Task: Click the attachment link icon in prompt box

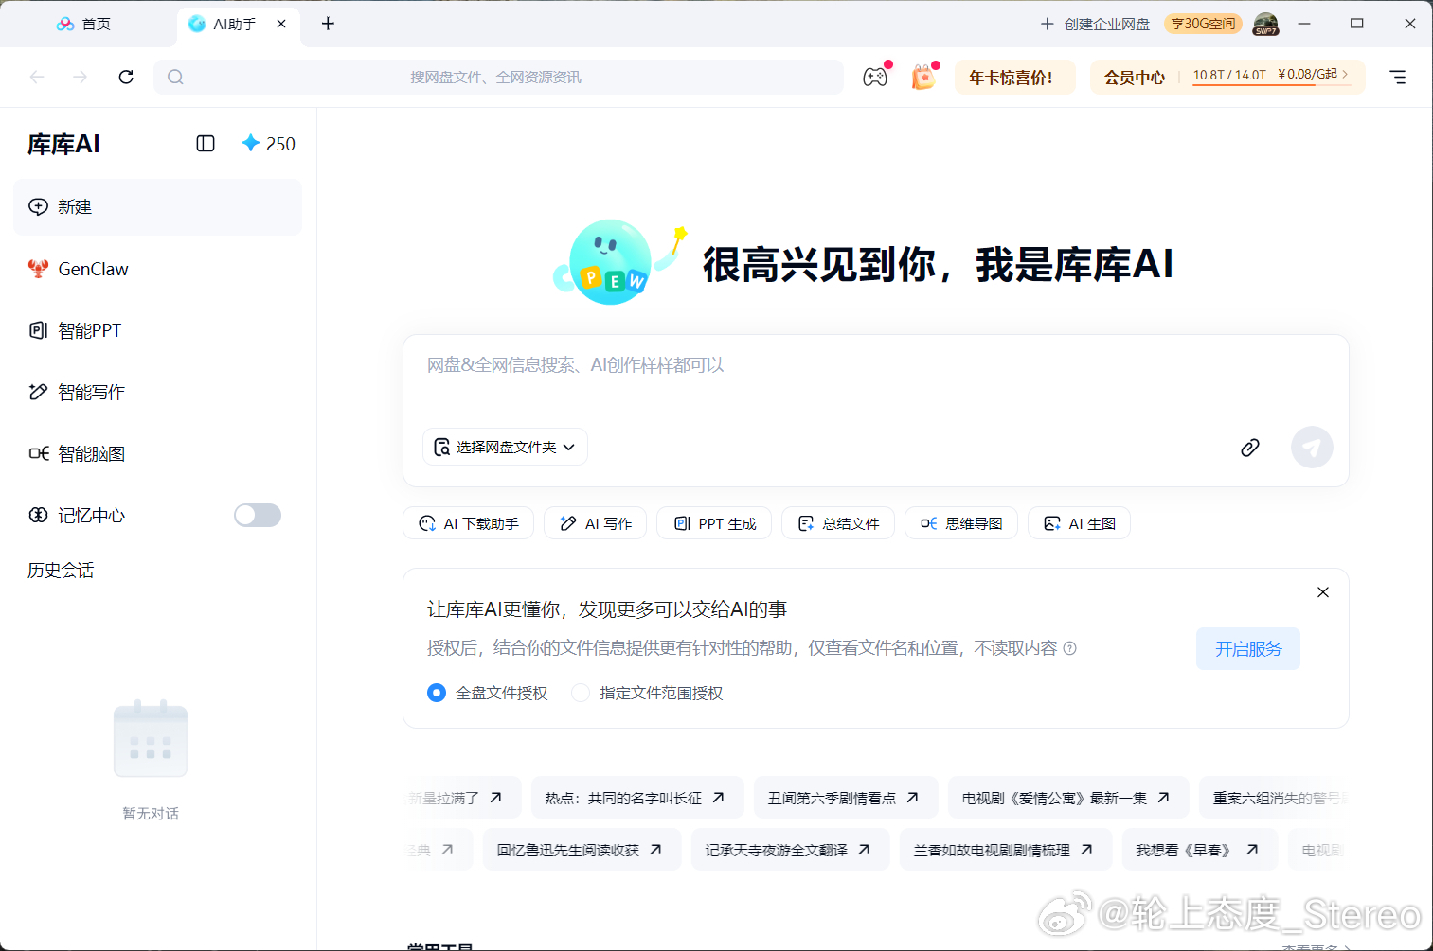Action: [1250, 448]
